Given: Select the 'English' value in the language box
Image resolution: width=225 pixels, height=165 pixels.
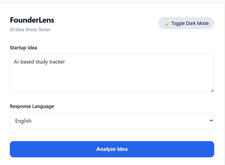Looking at the screenshot, I should click(23, 121).
